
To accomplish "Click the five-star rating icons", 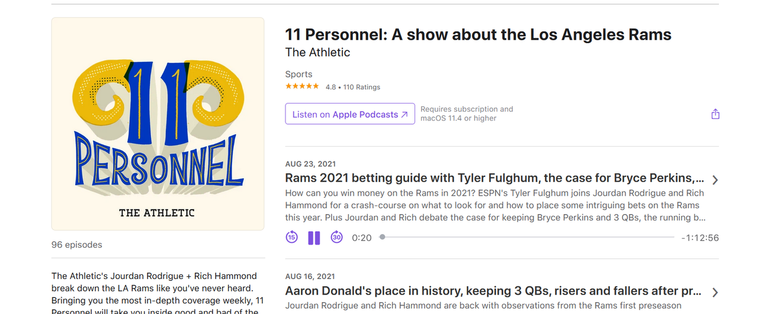I will click(302, 86).
